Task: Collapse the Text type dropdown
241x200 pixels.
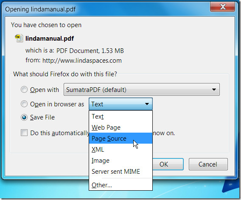Action: (x=120, y=104)
